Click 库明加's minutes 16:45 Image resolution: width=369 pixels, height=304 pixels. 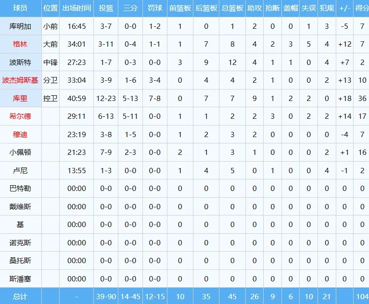tap(76, 26)
